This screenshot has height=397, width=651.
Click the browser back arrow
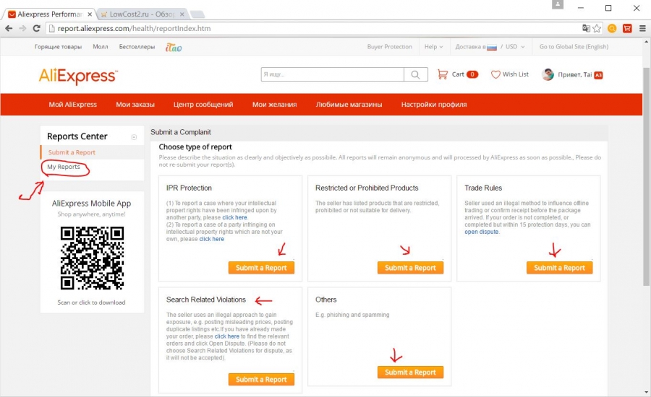(x=9, y=28)
